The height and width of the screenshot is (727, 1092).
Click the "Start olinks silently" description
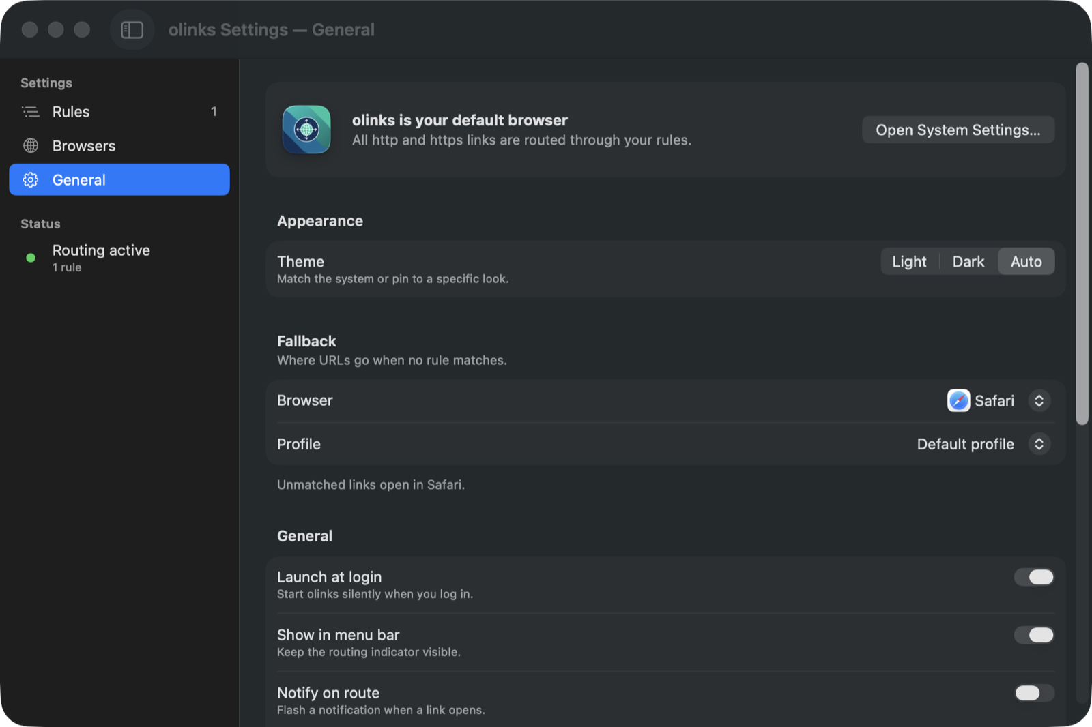coord(375,594)
